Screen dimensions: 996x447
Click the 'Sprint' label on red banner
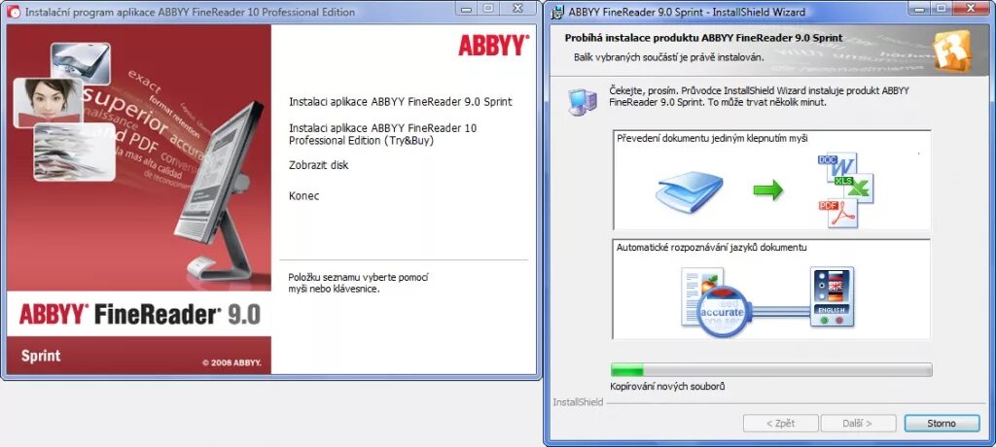tap(41, 356)
